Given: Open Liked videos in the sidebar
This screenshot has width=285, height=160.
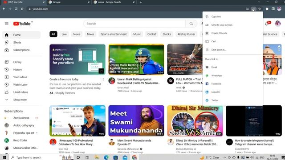Looking at the screenshot, I should (21, 92).
